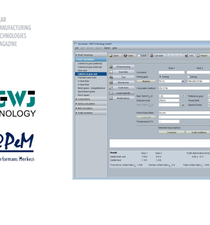
Task: Open the File menu
Action: click(x=76, y=48)
